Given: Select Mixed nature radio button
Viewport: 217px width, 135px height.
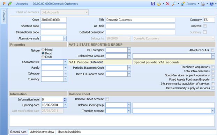Looking at the screenshot, I should coord(43,50).
